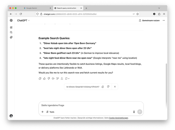Click the code icon in address bar
This screenshot has height=130, width=175.
(x=134, y=14)
